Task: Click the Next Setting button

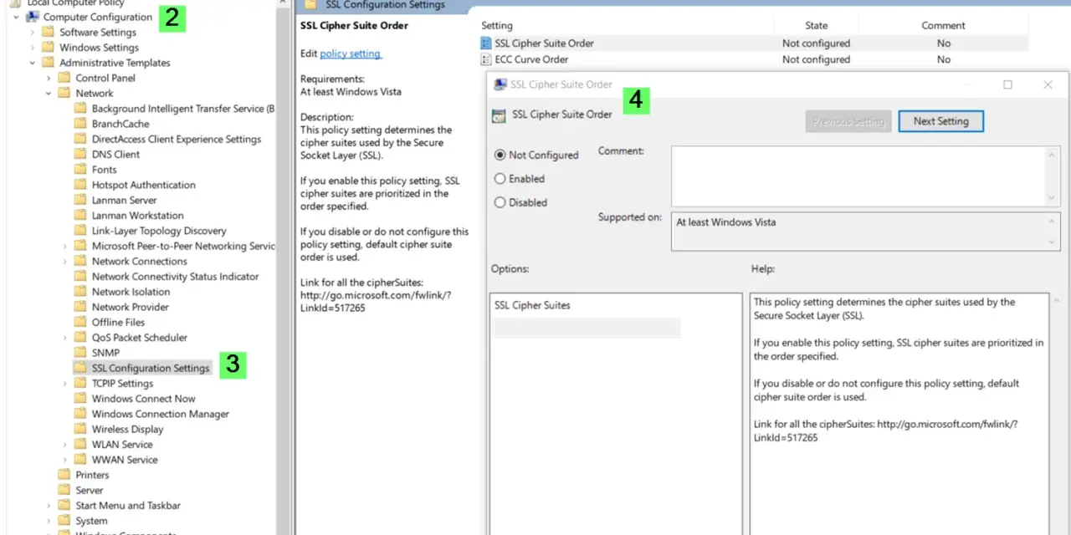Action: click(x=940, y=121)
